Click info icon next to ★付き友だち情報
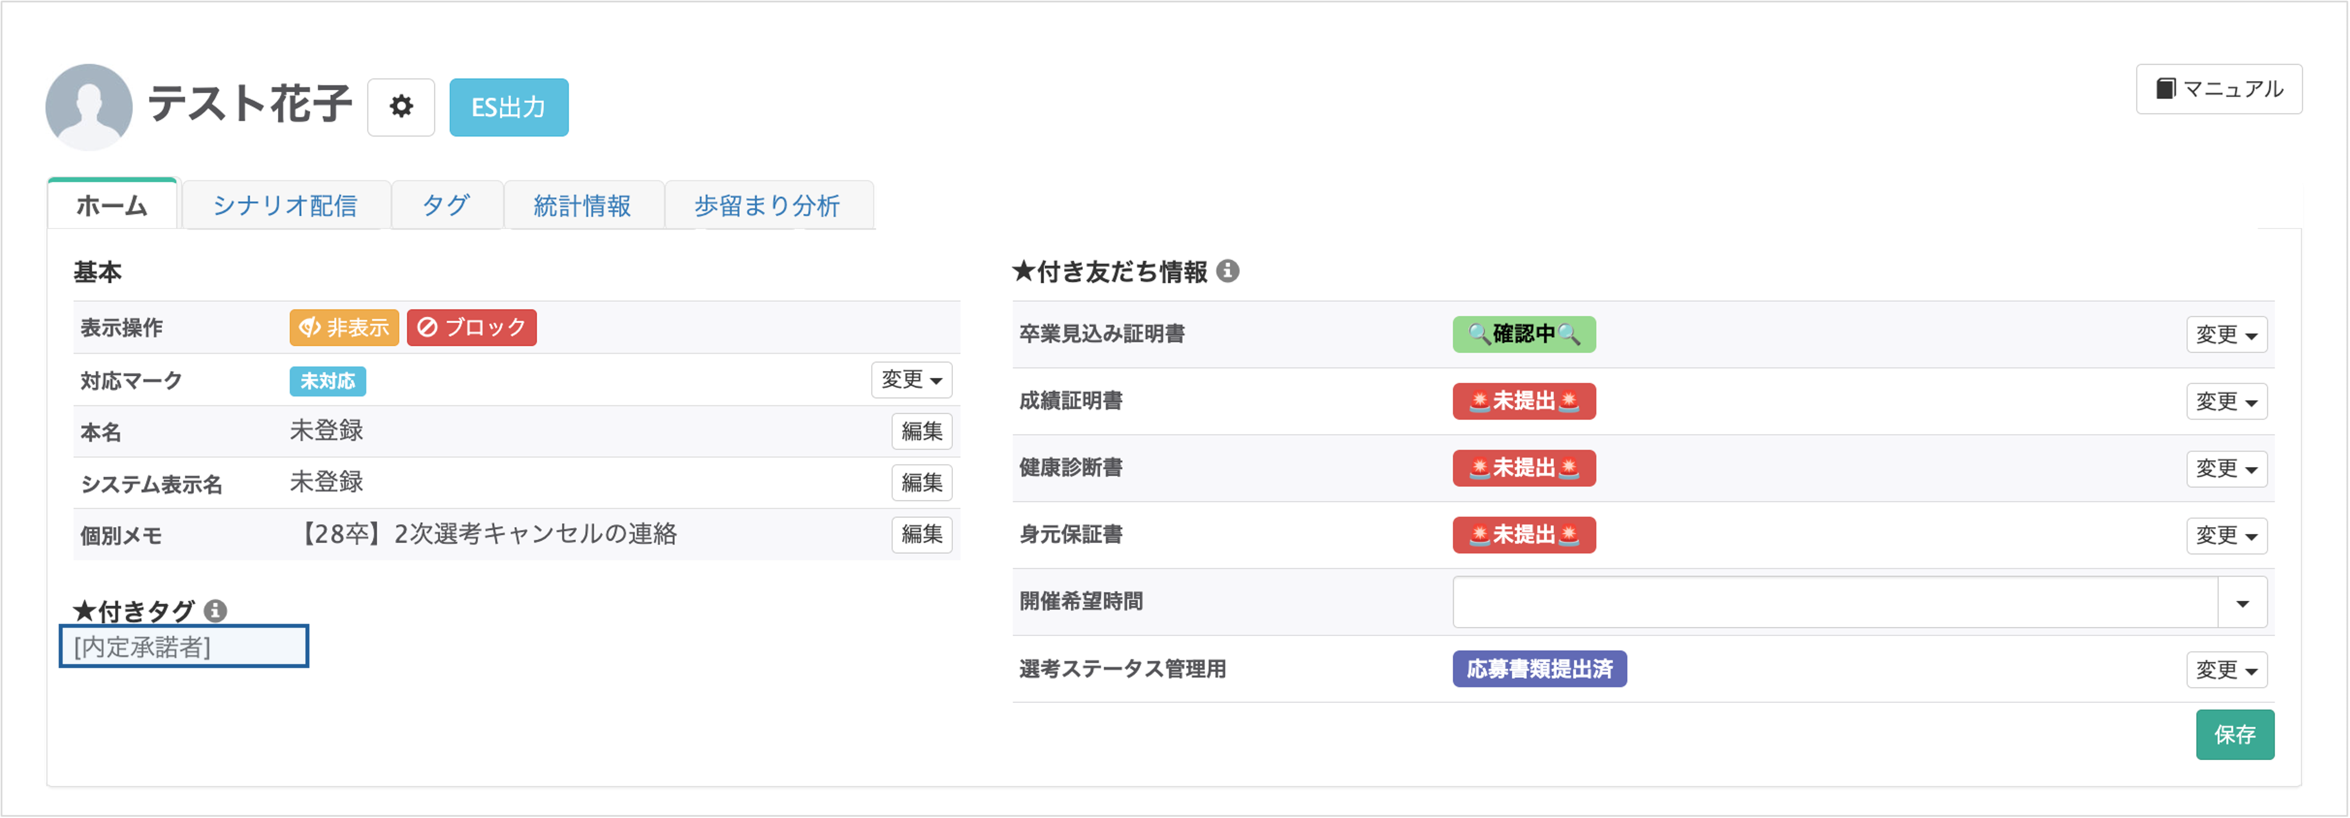The width and height of the screenshot is (2350, 818). [x=1228, y=271]
